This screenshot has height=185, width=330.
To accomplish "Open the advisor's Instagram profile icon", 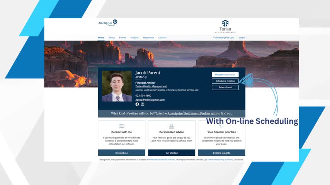I will click(x=143, y=104).
